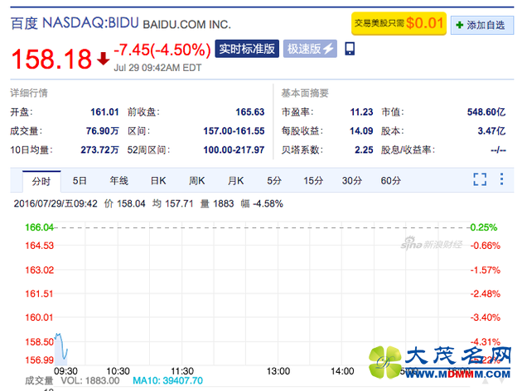Click the timestamp Jul 29 09:42AM EDT
The image size is (522, 391).
click(157, 68)
